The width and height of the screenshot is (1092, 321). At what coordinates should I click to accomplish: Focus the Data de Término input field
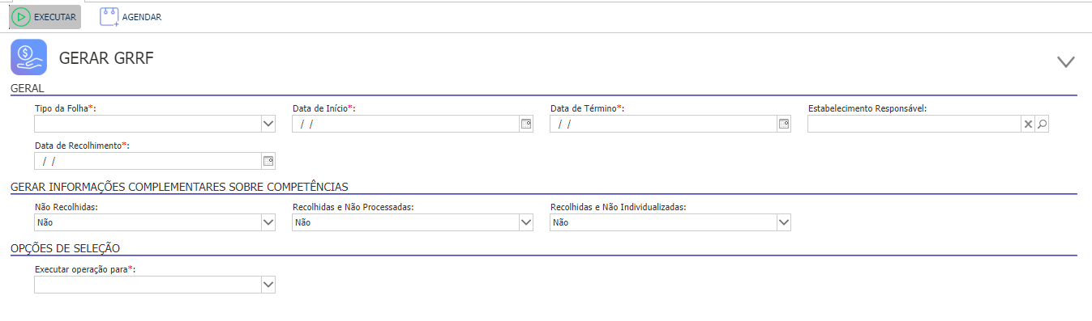point(663,124)
